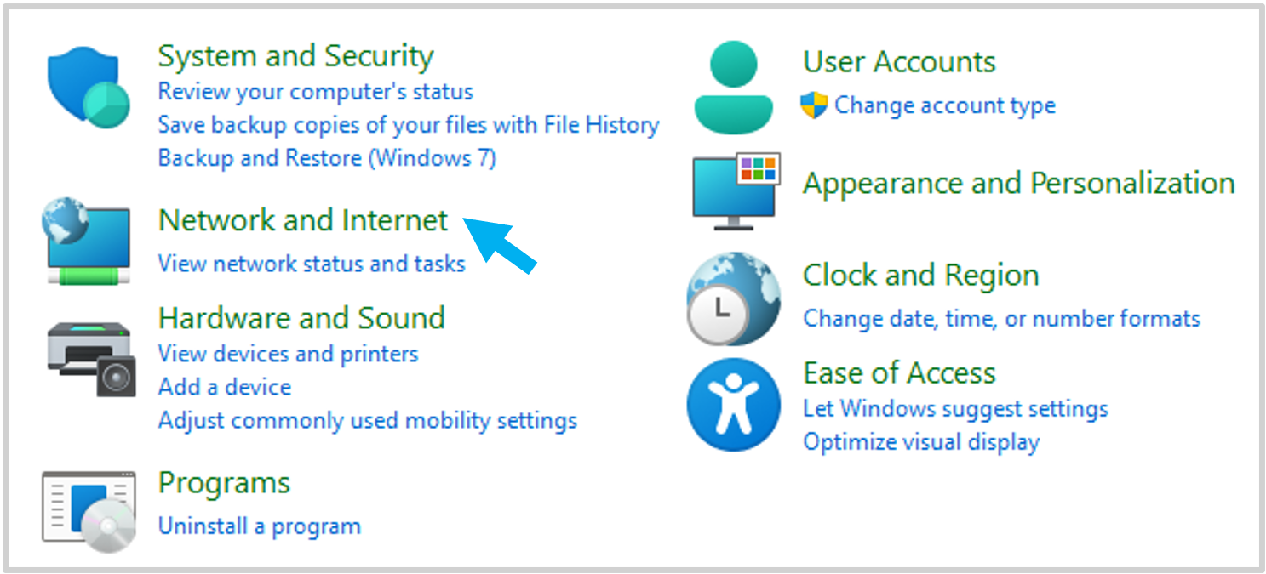Select Review your computer's status
This screenshot has height=574, width=1266.
pos(315,91)
